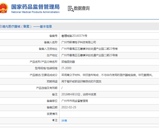Click the 备案单位 label

pyautogui.click(x=52, y=101)
